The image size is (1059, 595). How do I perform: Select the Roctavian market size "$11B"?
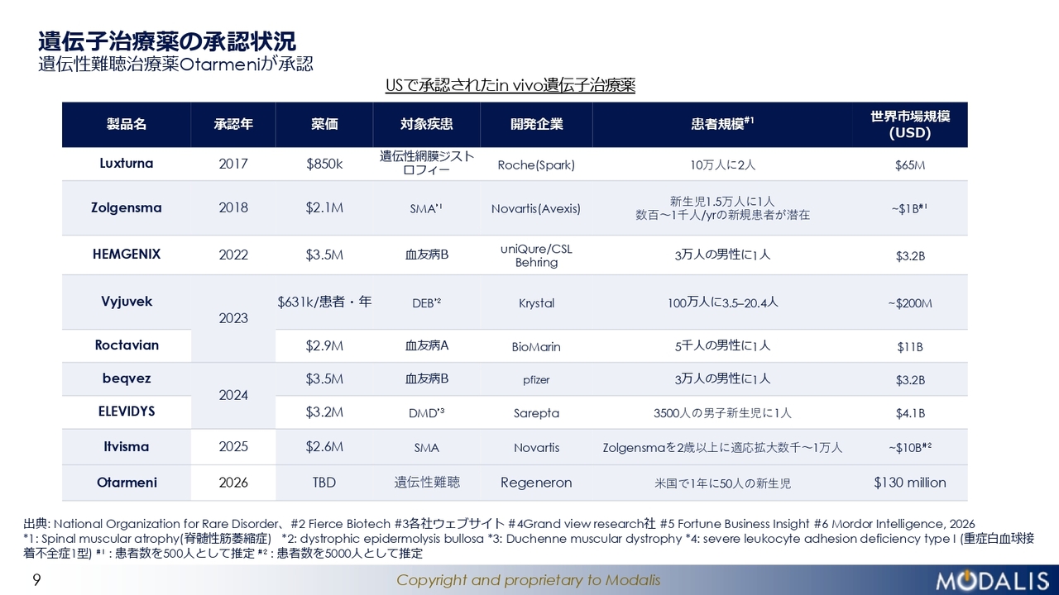pyautogui.click(x=910, y=347)
